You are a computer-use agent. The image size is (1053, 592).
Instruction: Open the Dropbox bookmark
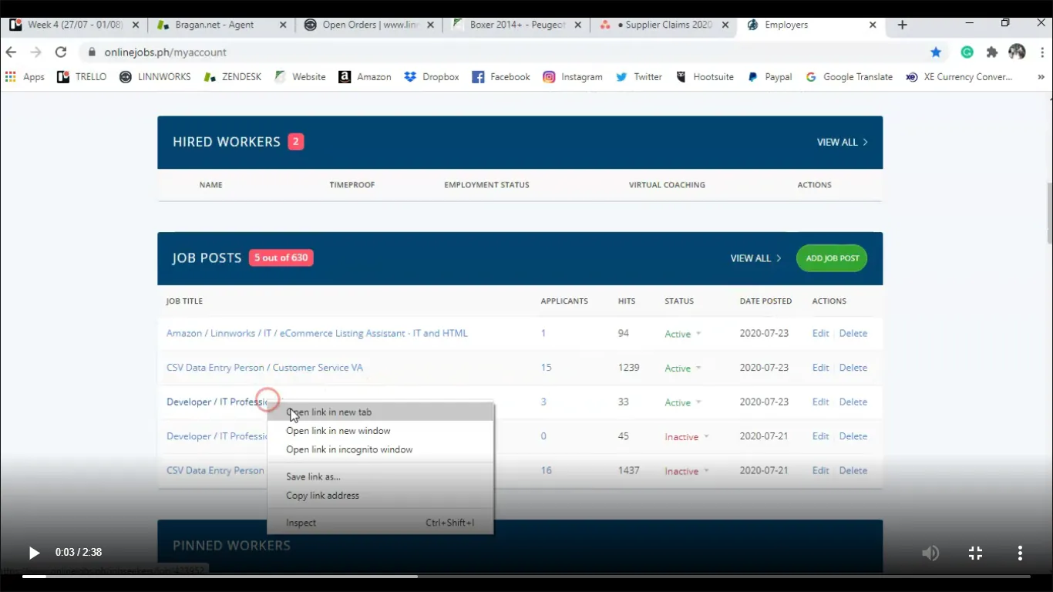tap(432, 77)
